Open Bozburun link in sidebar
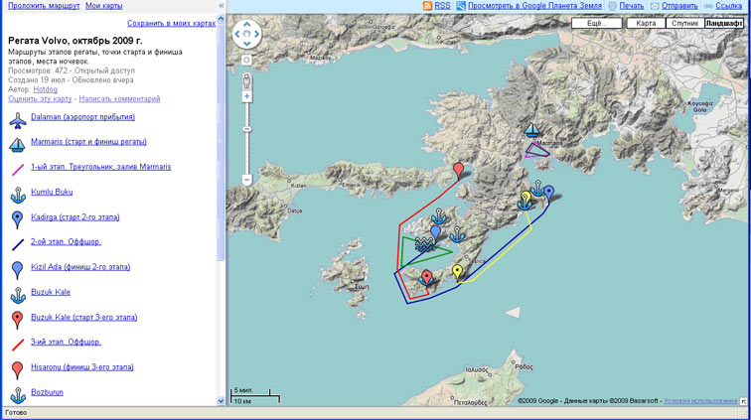This screenshot has width=751, height=420. click(47, 392)
